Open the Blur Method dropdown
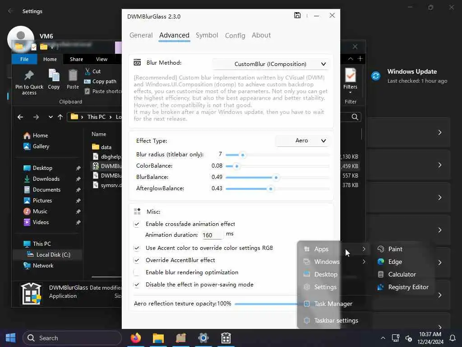 point(270,64)
